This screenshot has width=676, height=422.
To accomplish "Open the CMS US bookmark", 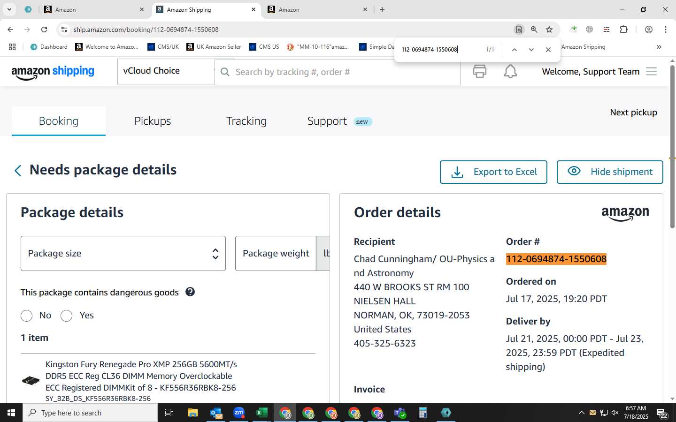I will point(264,47).
